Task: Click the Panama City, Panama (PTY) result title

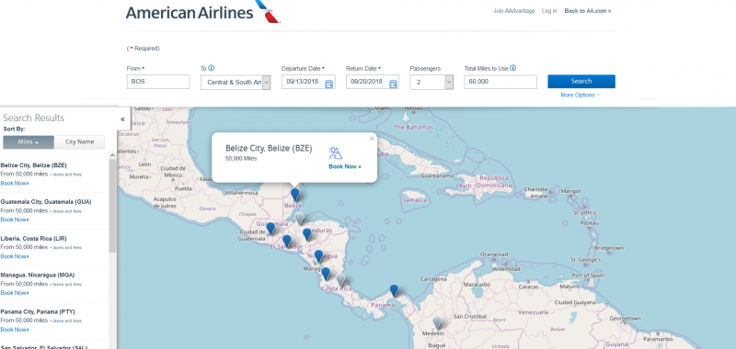Action: pyautogui.click(x=38, y=311)
